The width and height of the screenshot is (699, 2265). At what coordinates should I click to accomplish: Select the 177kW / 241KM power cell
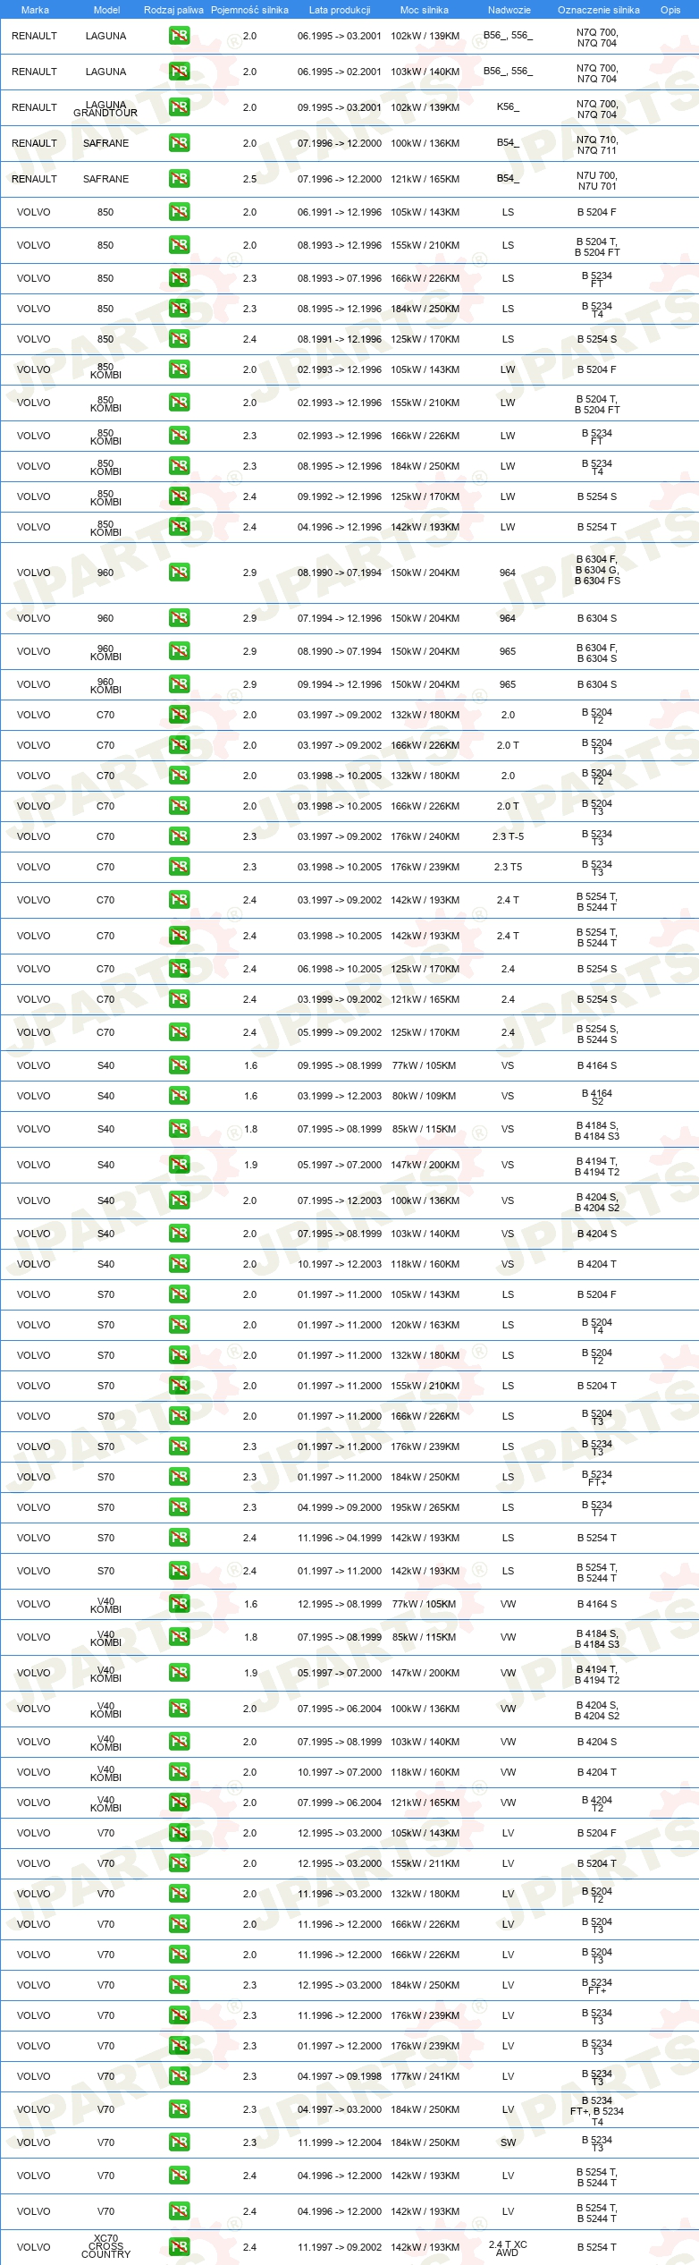point(425,2076)
